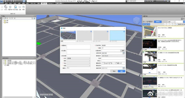Click the binoculars find icon in Sets panel
The height and width of the screenshot is (98, 185).
click(x=5, y=18)
